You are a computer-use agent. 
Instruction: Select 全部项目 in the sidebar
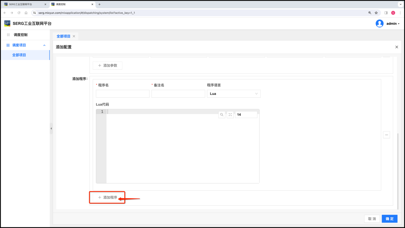pos(19,55)
